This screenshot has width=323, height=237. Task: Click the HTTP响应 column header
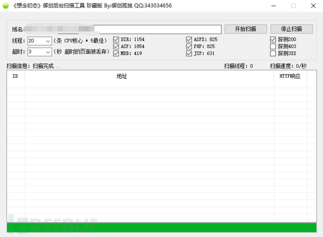click(x=290, y=76)
